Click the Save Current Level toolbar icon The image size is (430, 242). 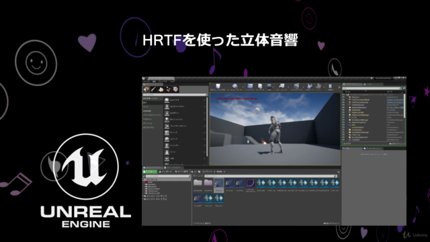click(x=218, y=87)
